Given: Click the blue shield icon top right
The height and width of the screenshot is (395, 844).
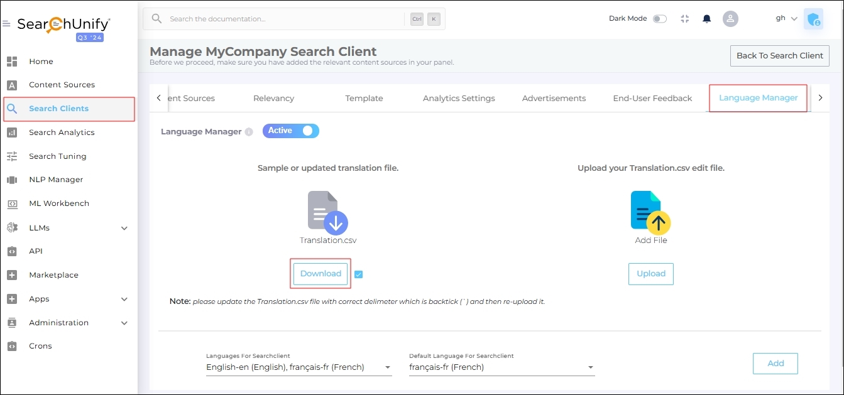Looking at the screenshot, I should point(813,19).
